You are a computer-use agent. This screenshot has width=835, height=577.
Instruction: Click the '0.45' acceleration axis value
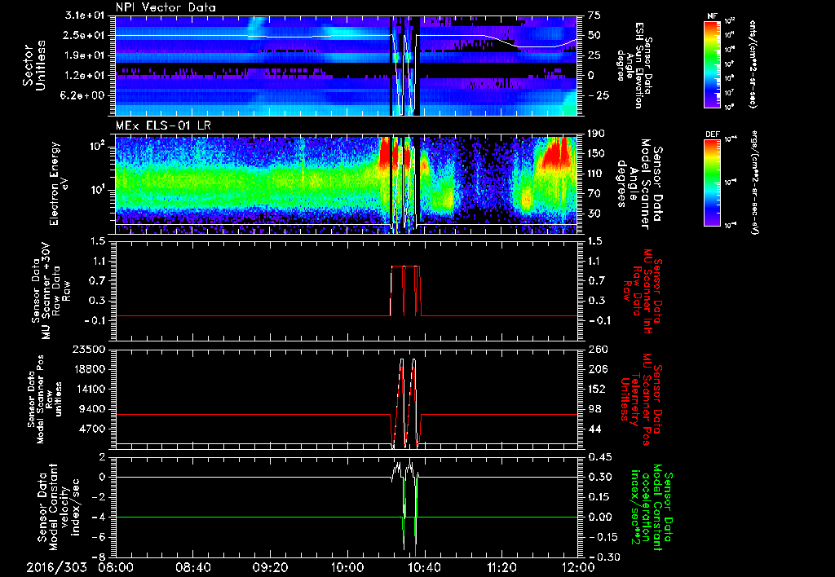click(600, 457)
